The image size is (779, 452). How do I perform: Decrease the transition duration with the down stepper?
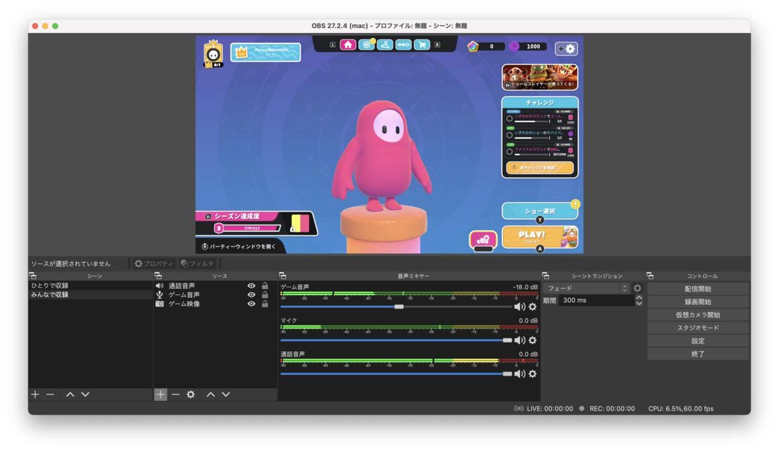click(x=639, y=303)
